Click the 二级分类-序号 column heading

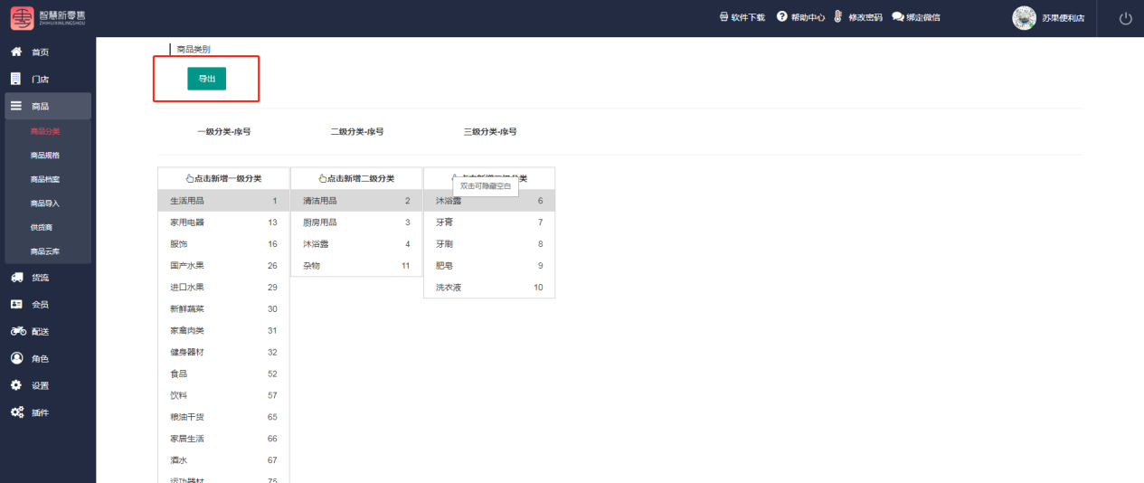(x=357, y=132)
